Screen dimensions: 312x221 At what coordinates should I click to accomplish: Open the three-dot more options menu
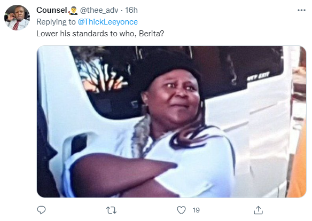pos(301,10)
